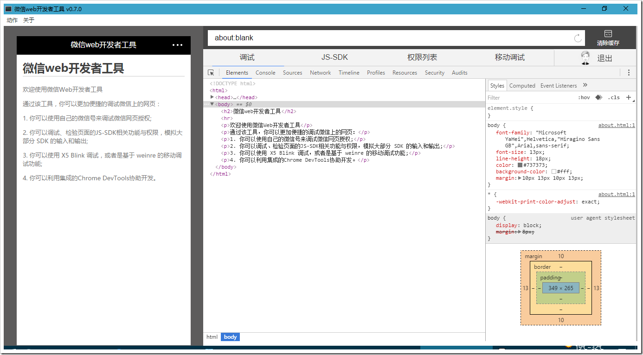
Task: Open the Profiles panel tab
Action: click(376, 73)
